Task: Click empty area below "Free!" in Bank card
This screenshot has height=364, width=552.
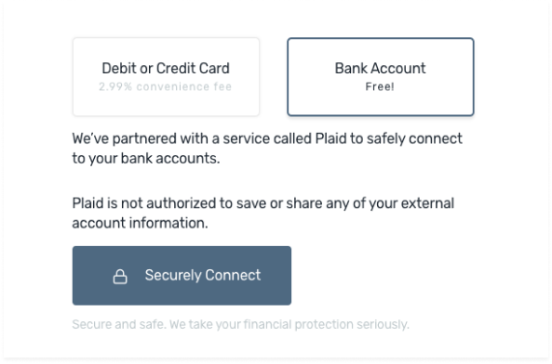Action: (380, 104)
